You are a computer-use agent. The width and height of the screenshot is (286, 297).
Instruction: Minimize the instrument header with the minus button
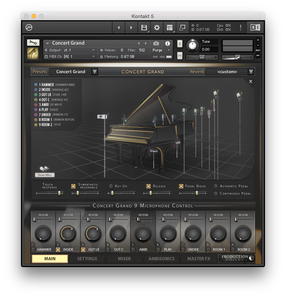pos(258,45)
